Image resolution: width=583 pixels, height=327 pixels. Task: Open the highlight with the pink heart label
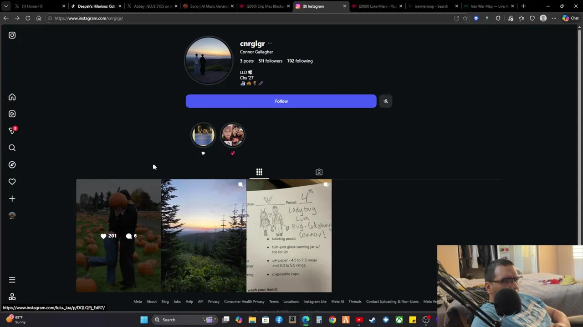pos(233,135)
